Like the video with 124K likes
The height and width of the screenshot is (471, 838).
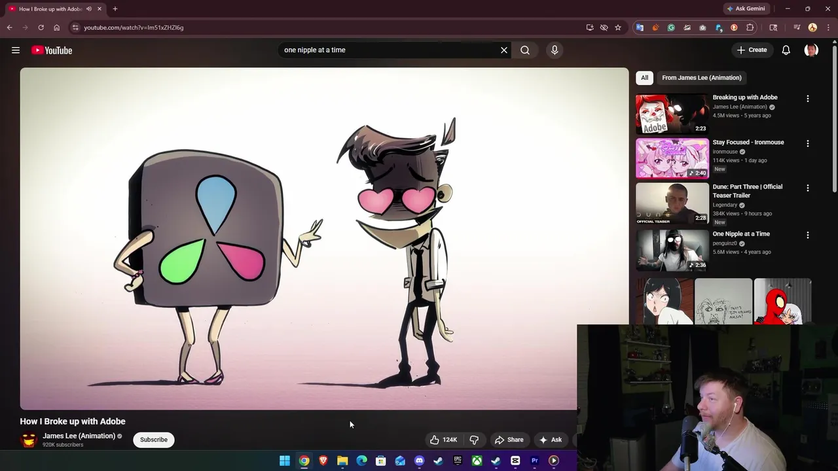click(443, 440)
